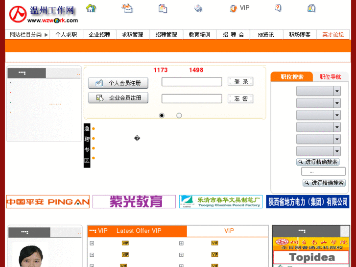Click the 企业会员注册 button
Screen dimensions: 356x267
119,98
